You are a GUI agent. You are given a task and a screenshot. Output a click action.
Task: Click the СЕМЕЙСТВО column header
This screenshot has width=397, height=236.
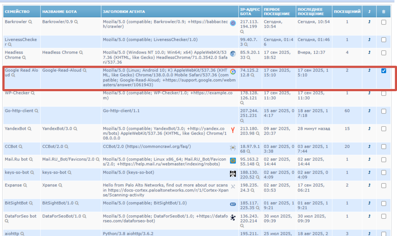pos(17,12)
